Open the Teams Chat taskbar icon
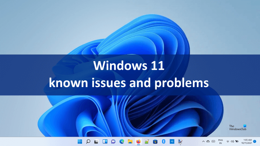The image size is (260, 146). [x=113, y=142]
